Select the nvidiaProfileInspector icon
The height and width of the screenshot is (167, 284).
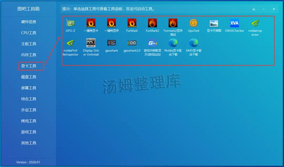[70, 43]
